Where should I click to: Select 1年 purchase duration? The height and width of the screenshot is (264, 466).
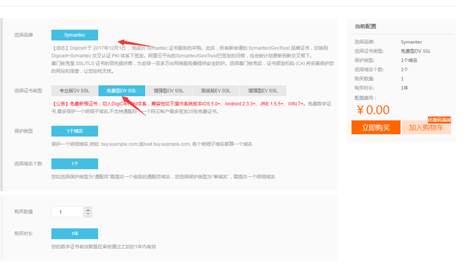click(75, 234)
